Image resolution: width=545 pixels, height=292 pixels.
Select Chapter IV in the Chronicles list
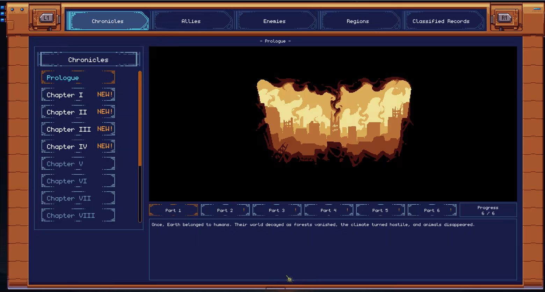click(78, 146)
